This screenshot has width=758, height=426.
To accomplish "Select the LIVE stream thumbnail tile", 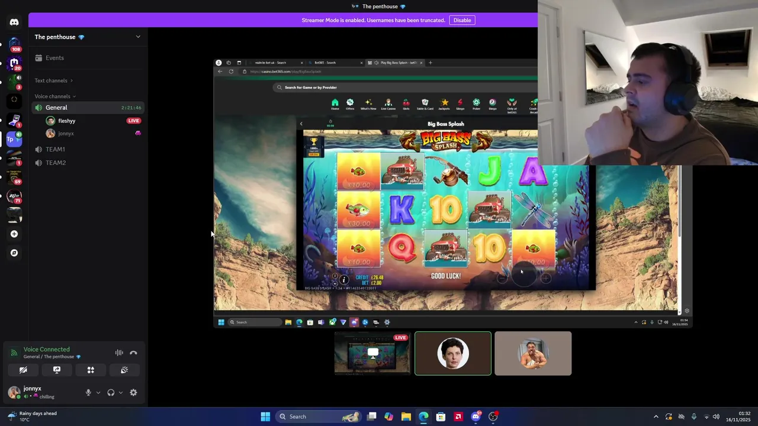I will 372,354.
